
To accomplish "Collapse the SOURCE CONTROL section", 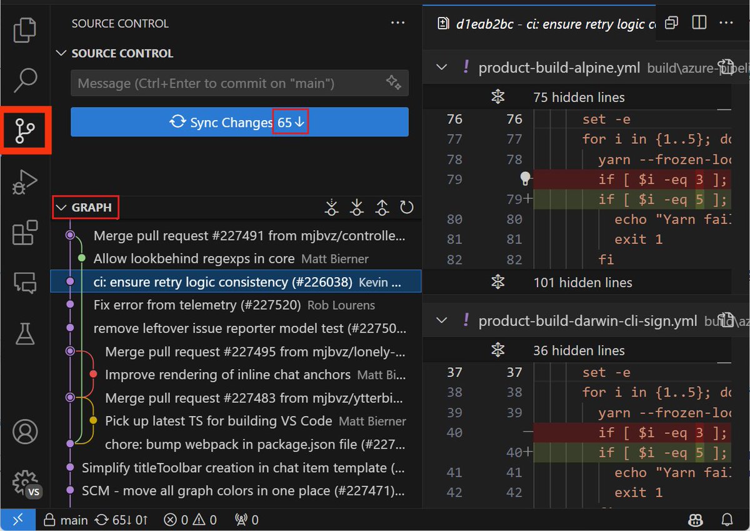I will [x=61, y=53].
